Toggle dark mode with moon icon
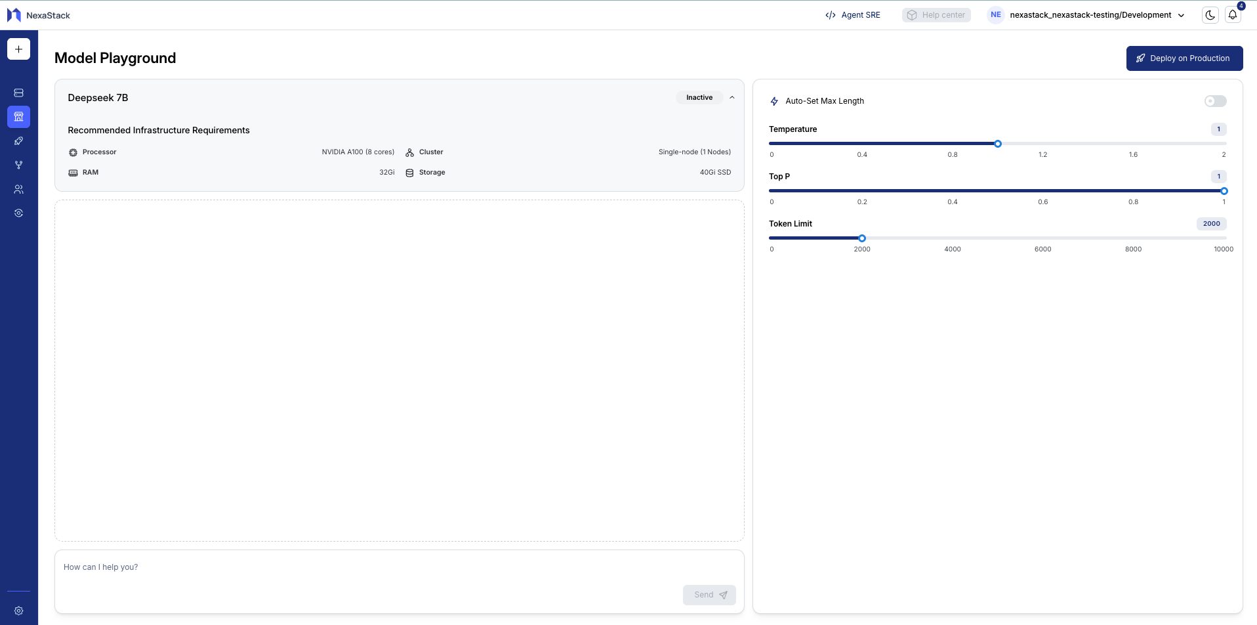Screen dimensions: 1257x625 1210,15
